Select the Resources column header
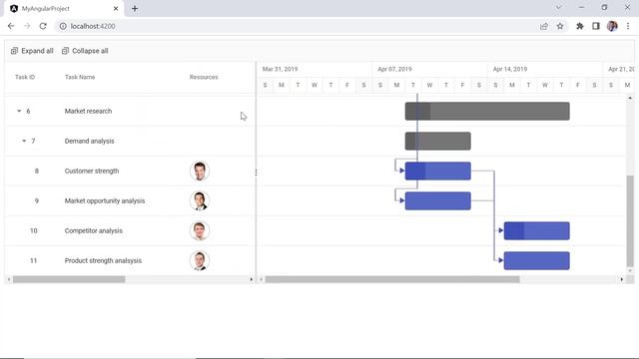The height and width of the screenshot is (359, 639). click(204, 77)
